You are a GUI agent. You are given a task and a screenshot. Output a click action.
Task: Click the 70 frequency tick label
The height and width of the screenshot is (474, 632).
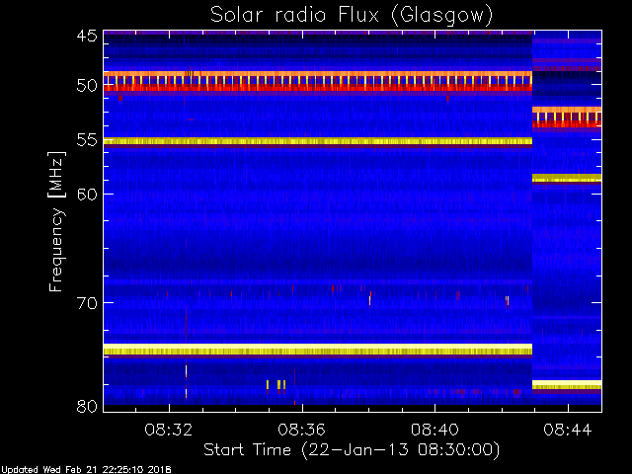click(x=87, y=303)
